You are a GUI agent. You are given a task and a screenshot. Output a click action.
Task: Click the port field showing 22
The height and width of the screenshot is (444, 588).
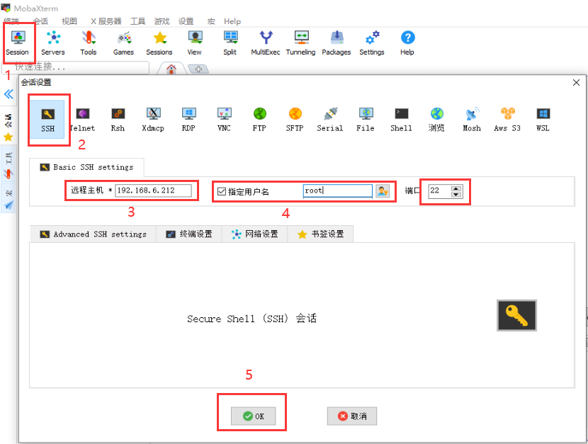click(440, 190)
